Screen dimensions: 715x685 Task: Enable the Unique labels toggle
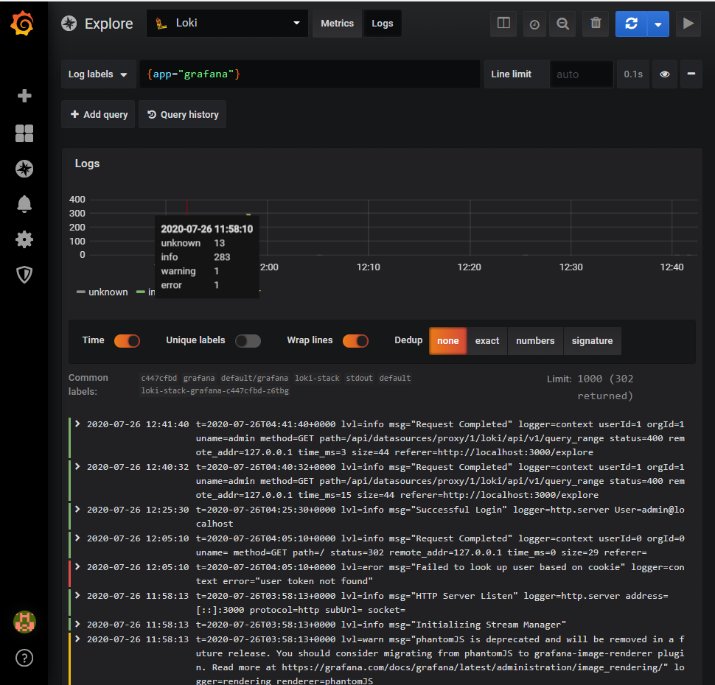248,340
